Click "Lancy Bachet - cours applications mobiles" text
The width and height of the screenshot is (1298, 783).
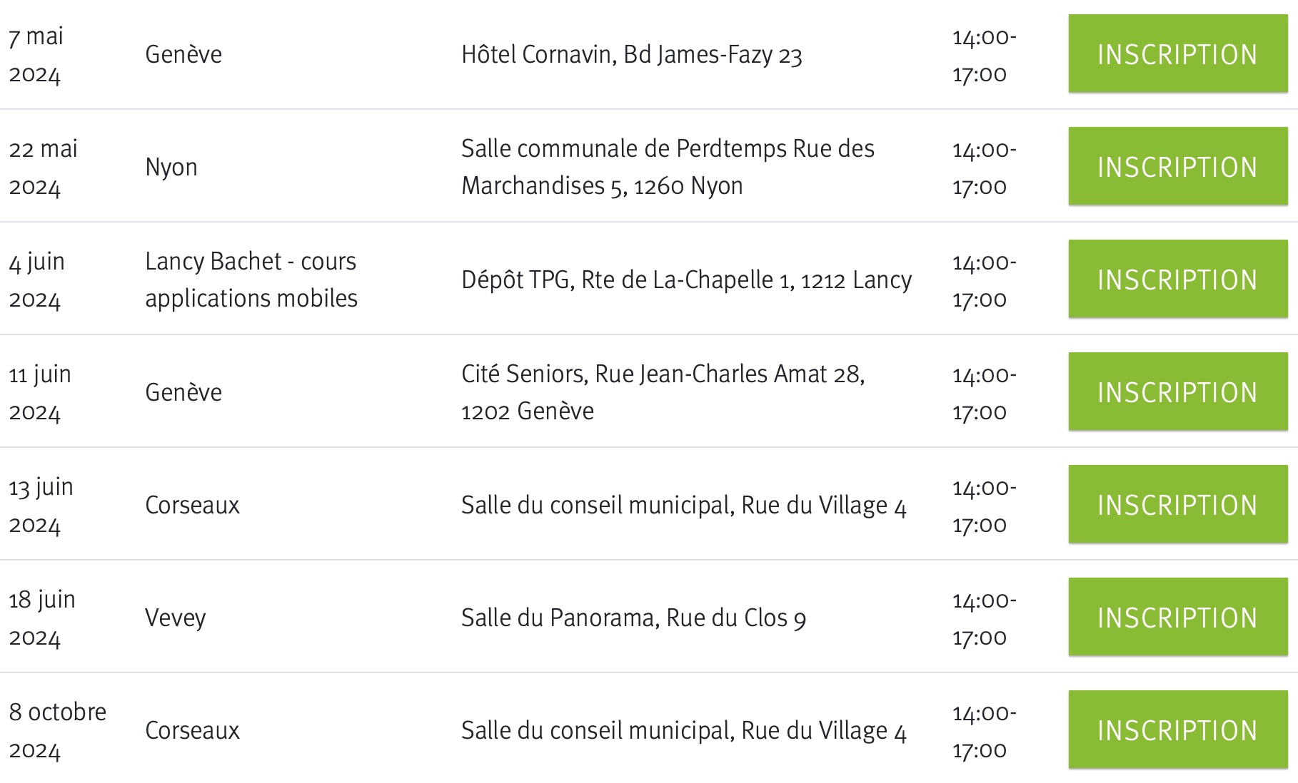pos(251,280)
